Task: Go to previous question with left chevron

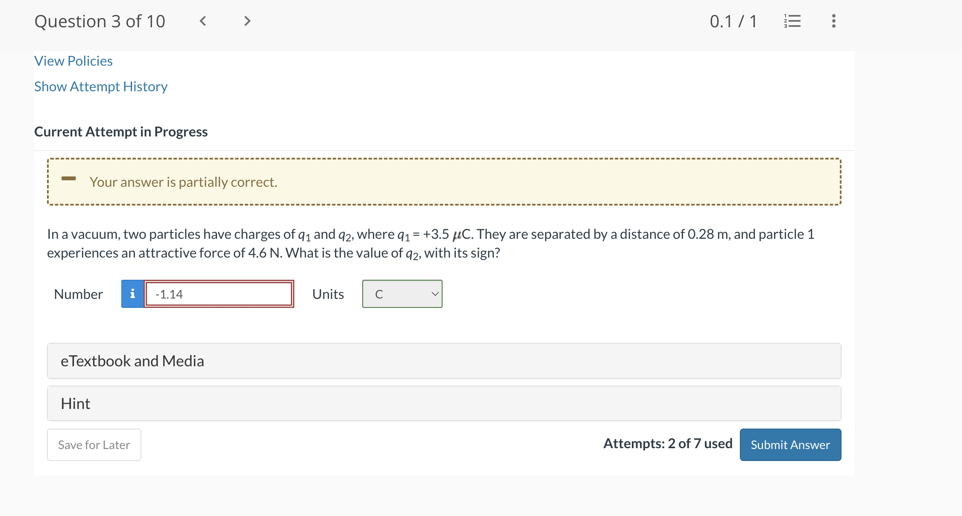Action: [203, 20]
